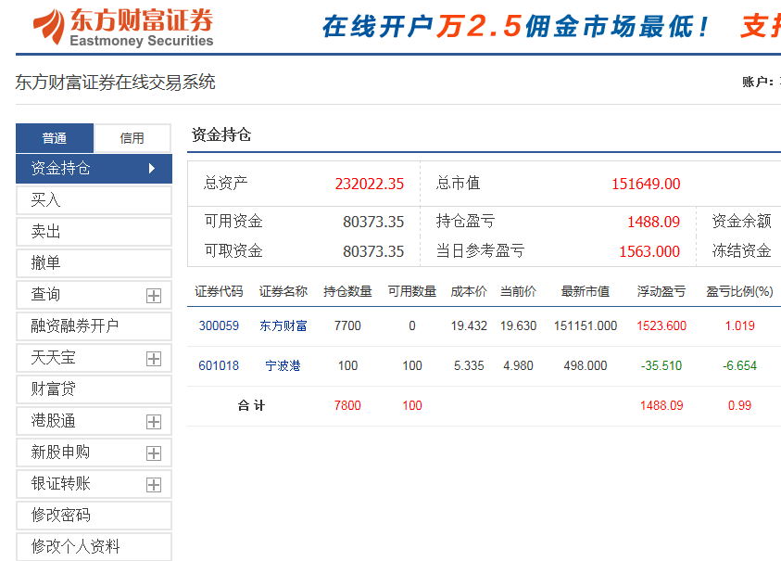Expand the 新股申购 plus icon
The width and height of the screenshot is (781, 561).
(154, 453)
